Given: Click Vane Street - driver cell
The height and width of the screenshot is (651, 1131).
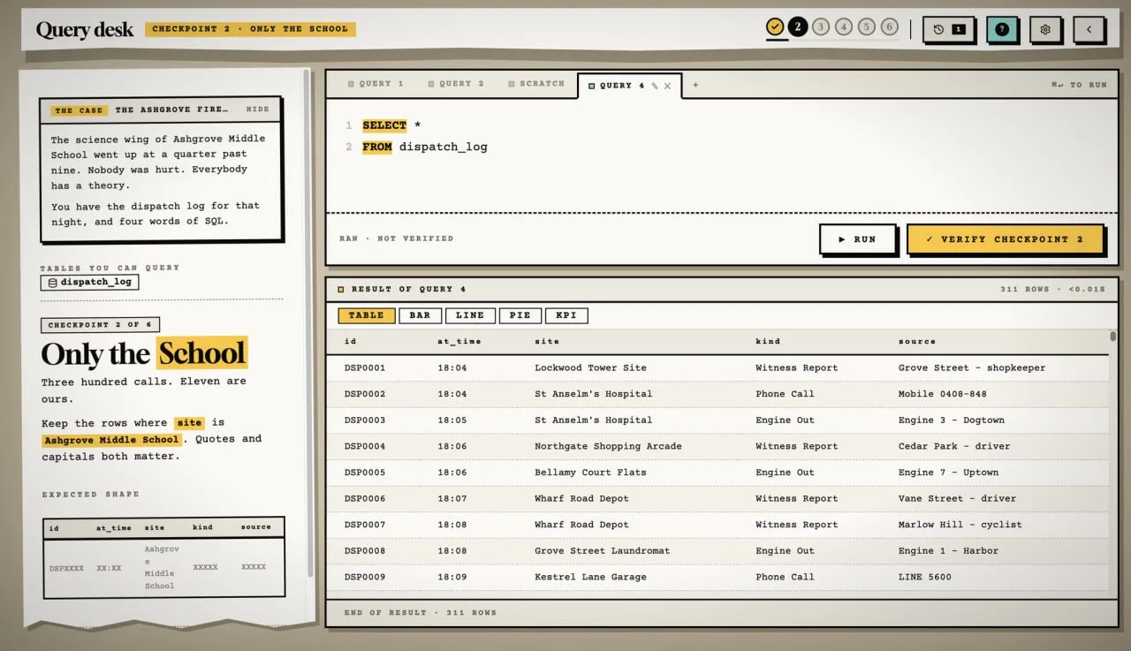Looking at the screenshot, I should coord(958,498).
